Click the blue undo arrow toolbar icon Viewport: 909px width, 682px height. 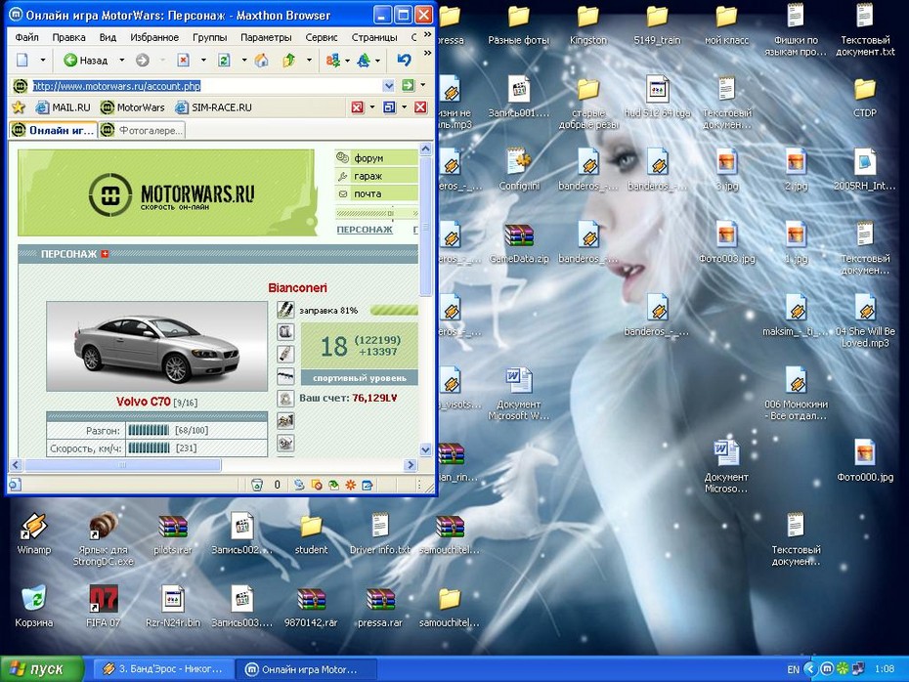[x=404, y=60]
